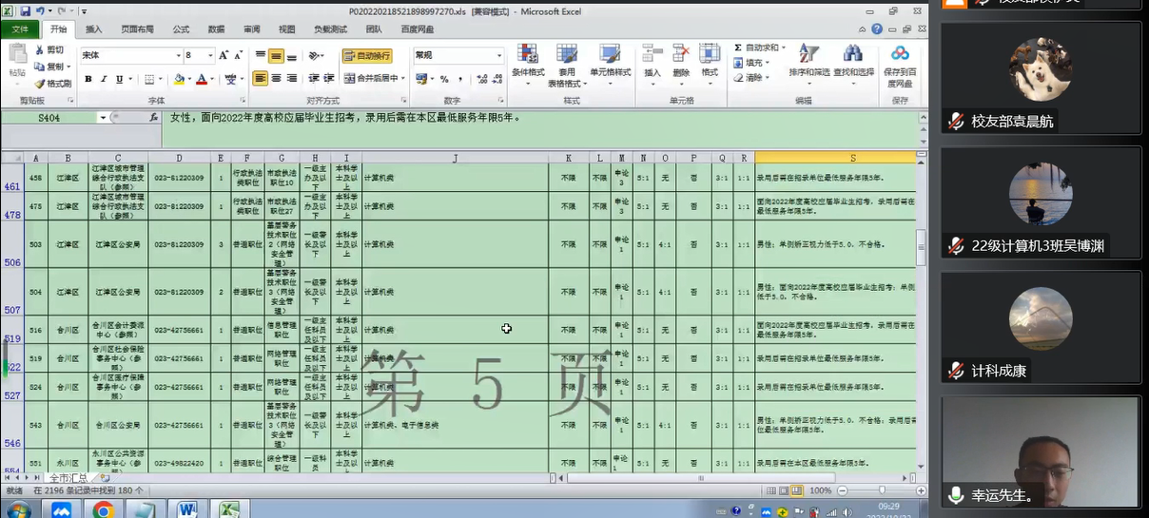Open the Formulas ribbon tab
The image size is (1149, 518).
(x=181, y=29)
